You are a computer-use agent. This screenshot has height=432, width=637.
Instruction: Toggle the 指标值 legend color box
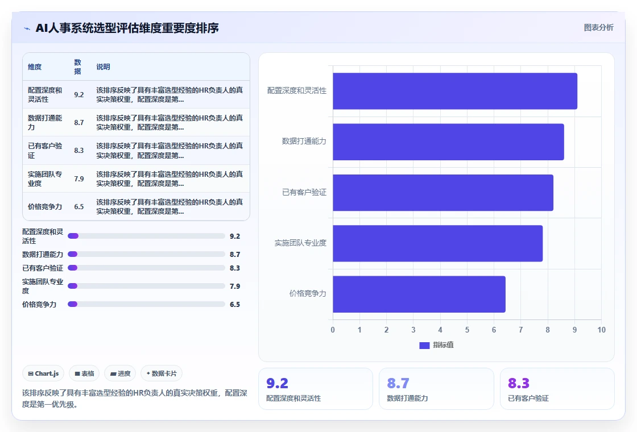point(424,345)
